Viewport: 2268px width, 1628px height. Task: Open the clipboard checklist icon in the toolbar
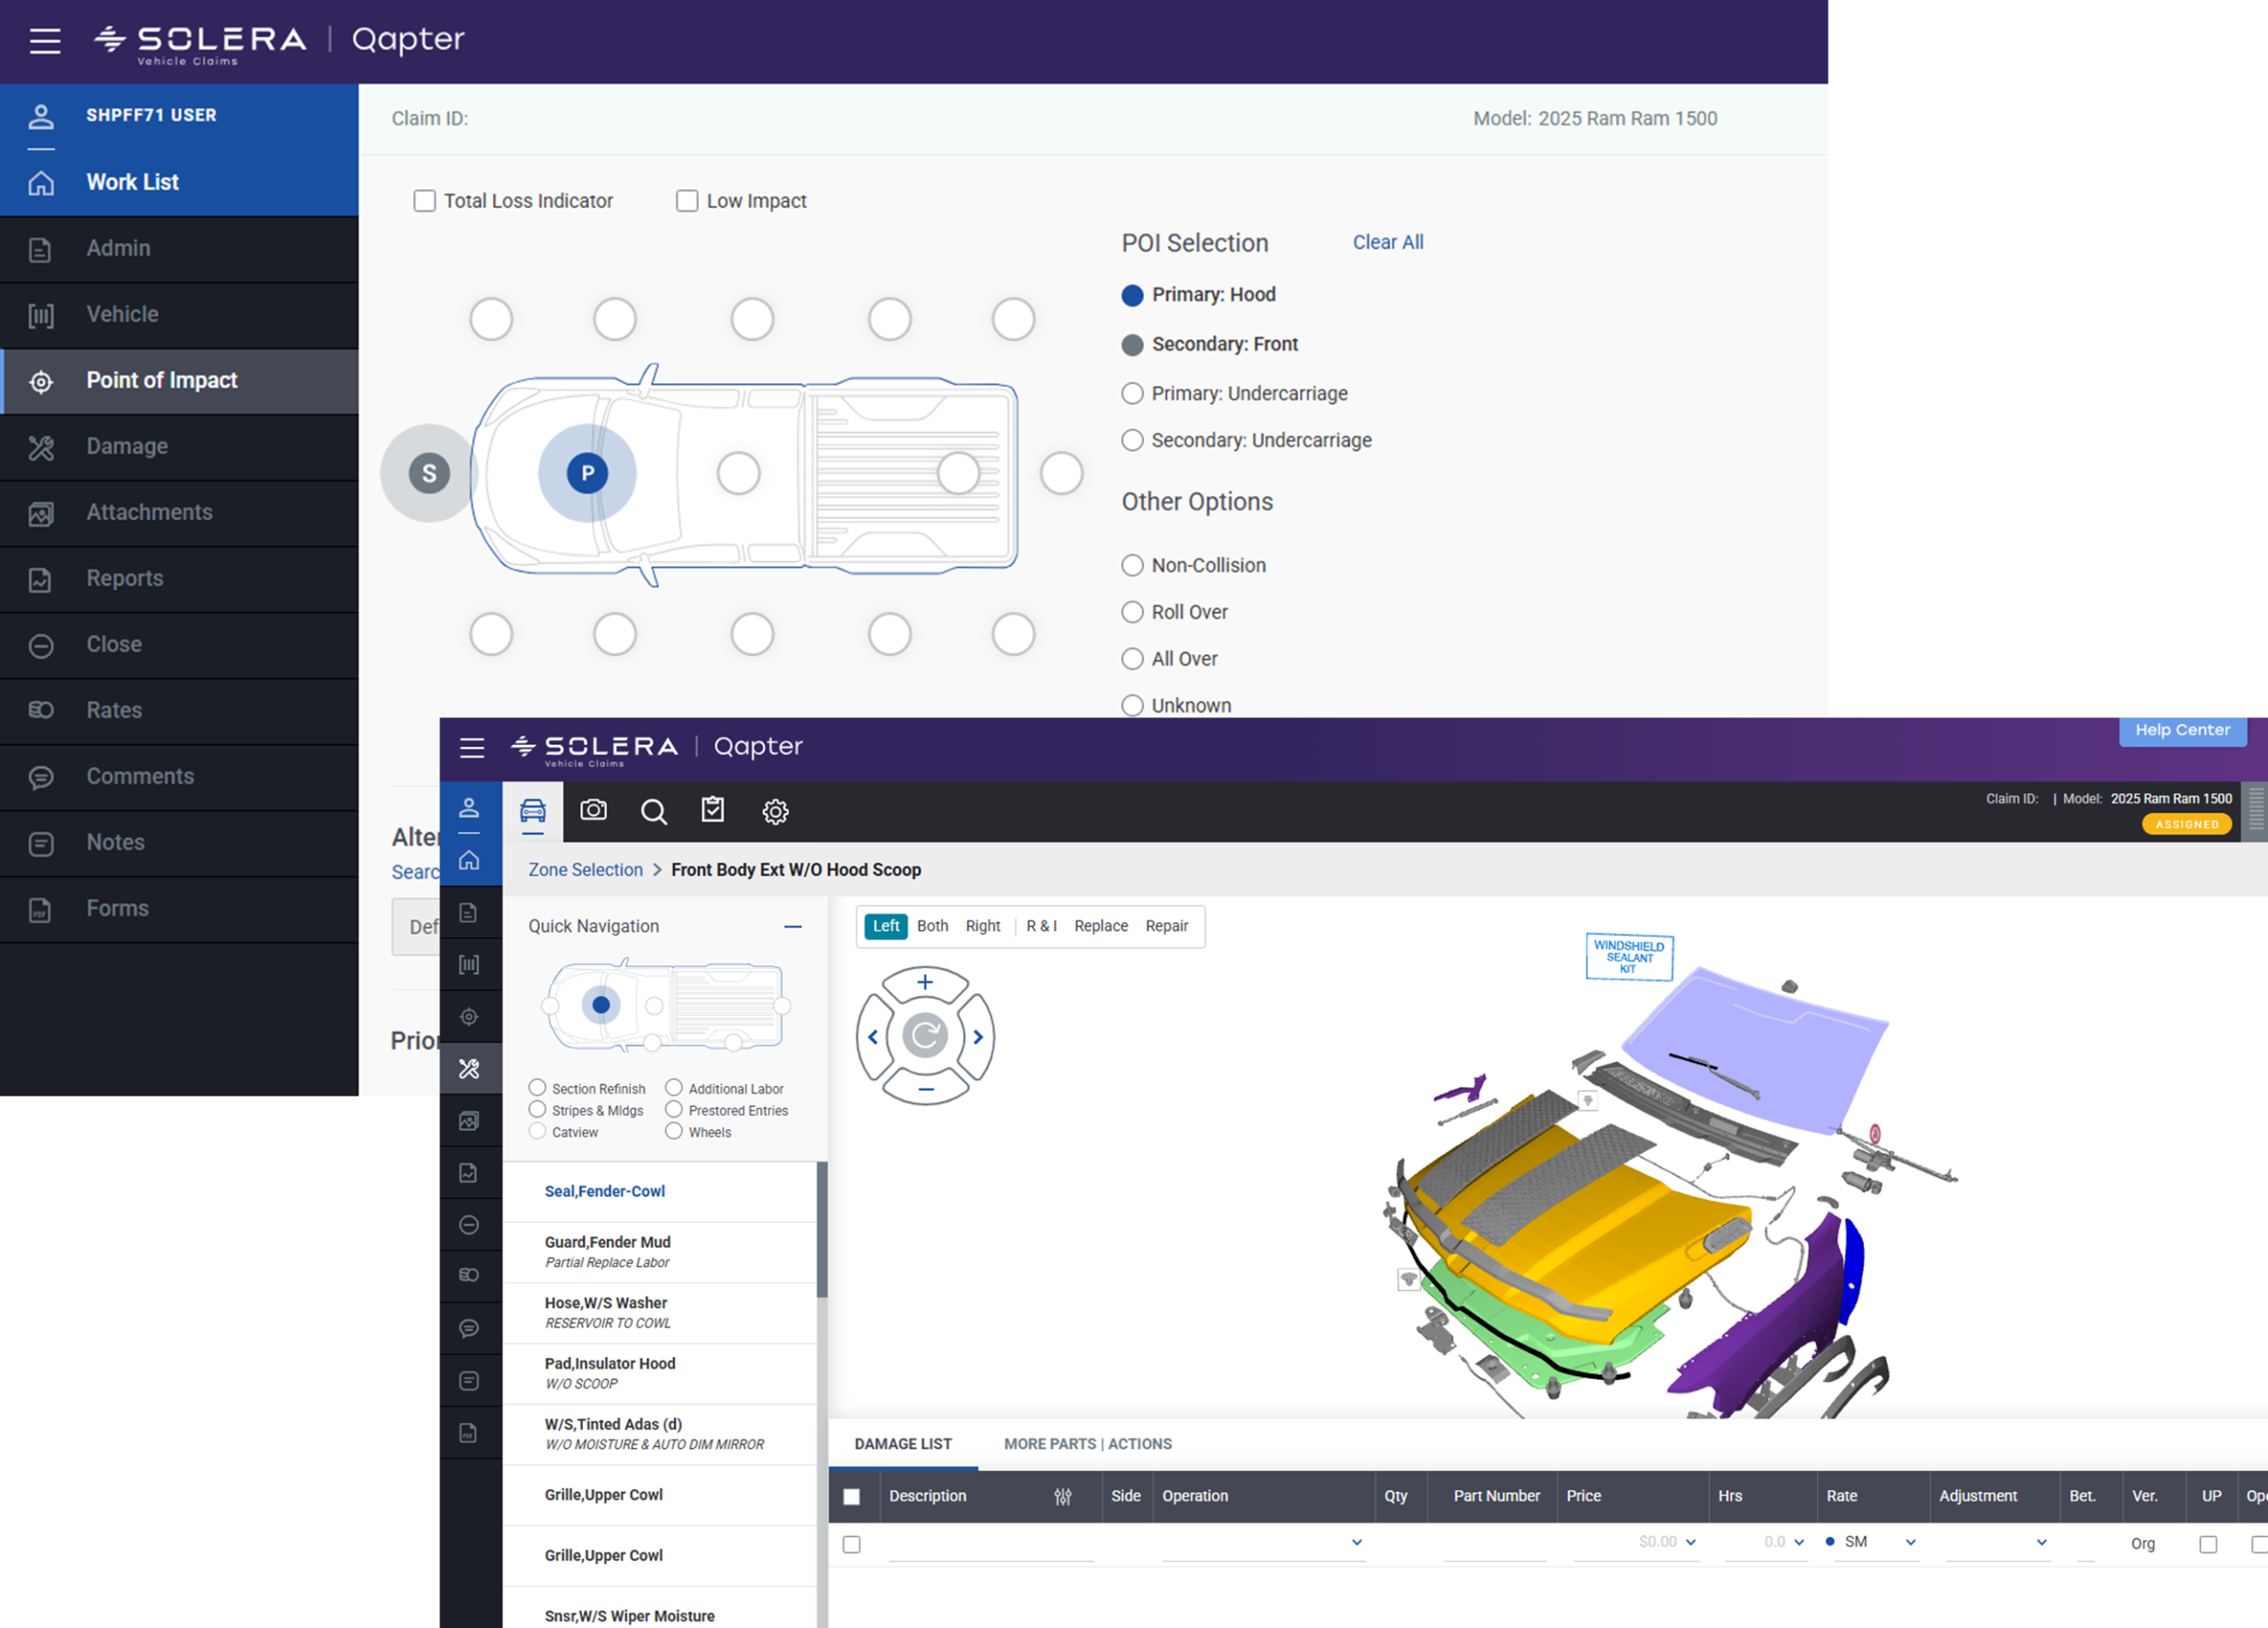pos(713,810)
